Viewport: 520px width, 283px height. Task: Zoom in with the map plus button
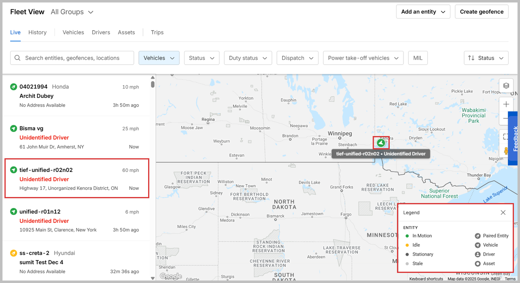pyautogui.click(x=506, y=104)
